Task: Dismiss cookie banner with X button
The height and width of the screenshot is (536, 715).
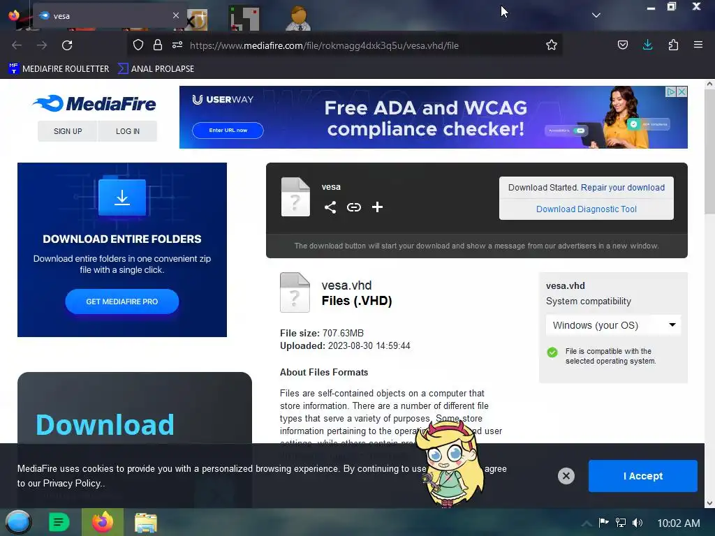Action: click(566, 476)
